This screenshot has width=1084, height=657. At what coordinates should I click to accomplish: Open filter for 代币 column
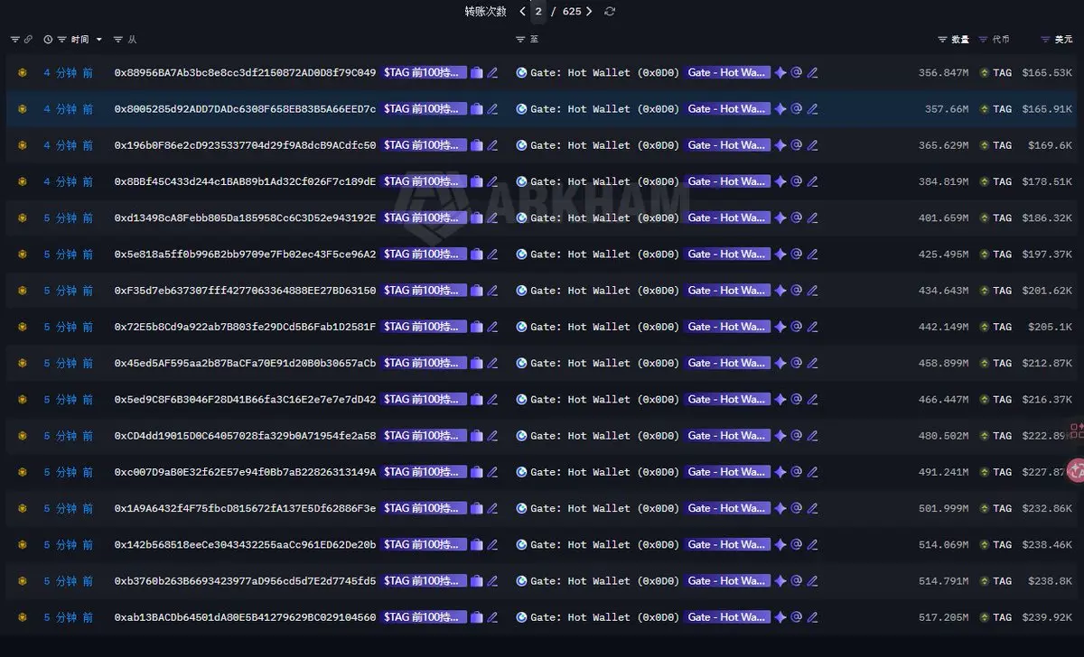[x=984, y=40]
